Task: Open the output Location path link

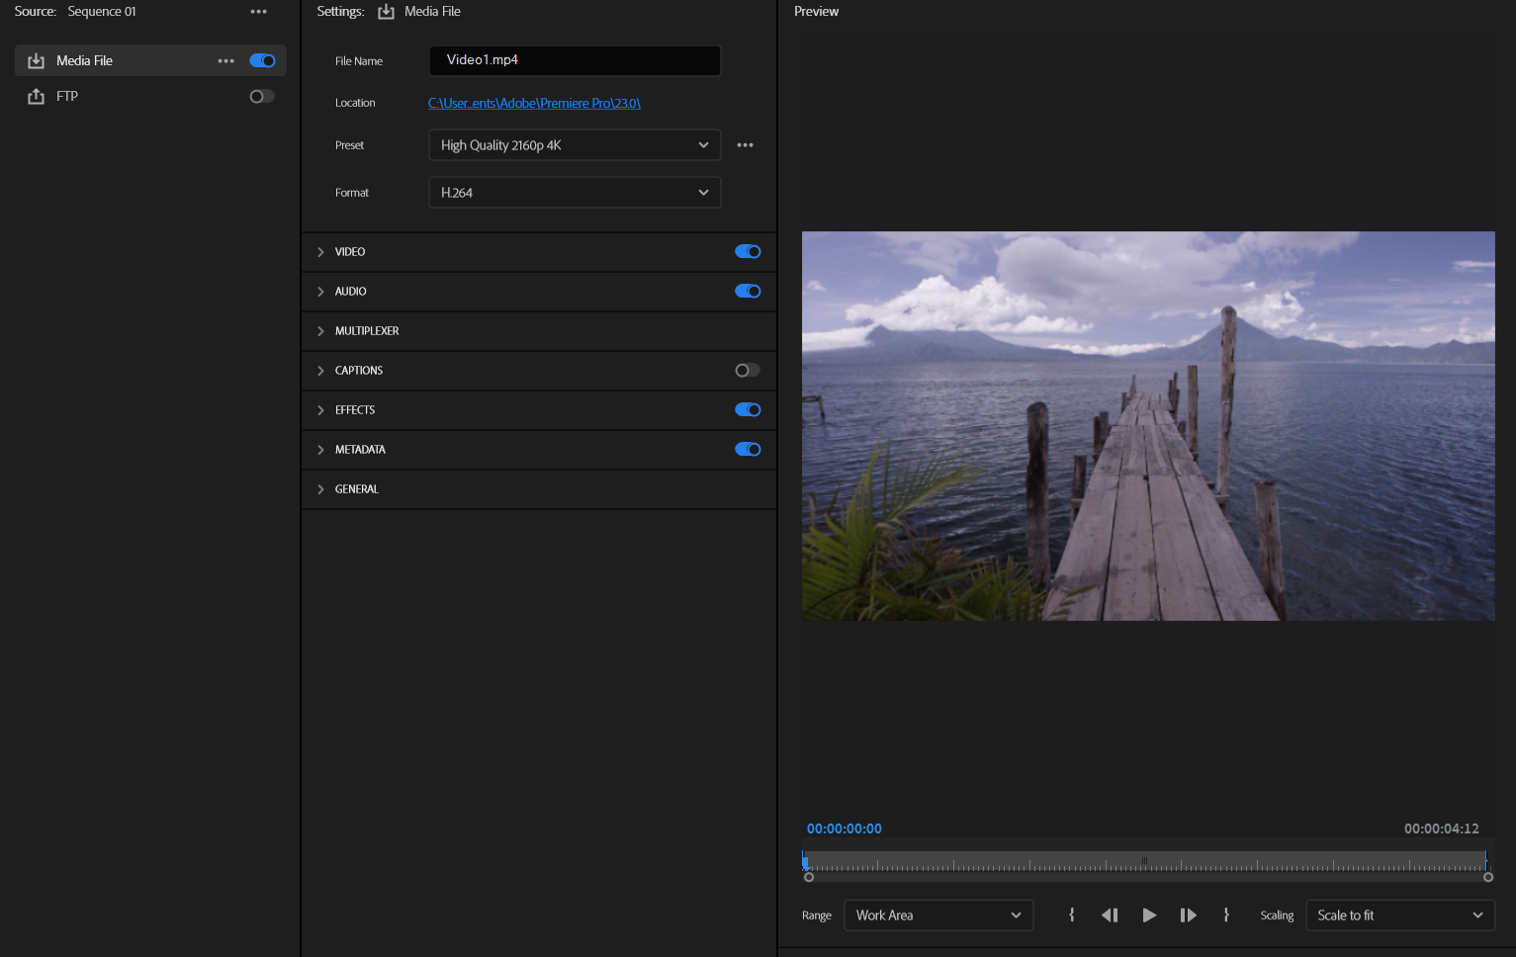Action: tap(534, 104)
